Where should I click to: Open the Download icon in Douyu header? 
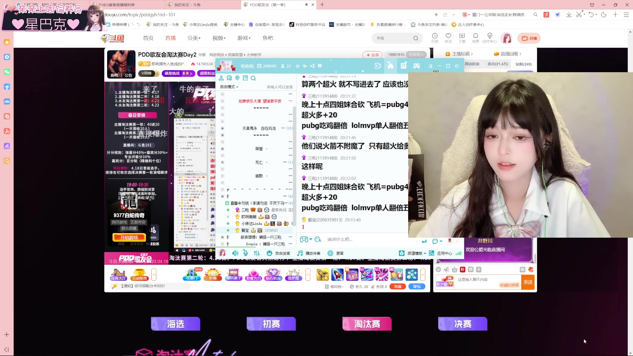click(x=462, y=38)
